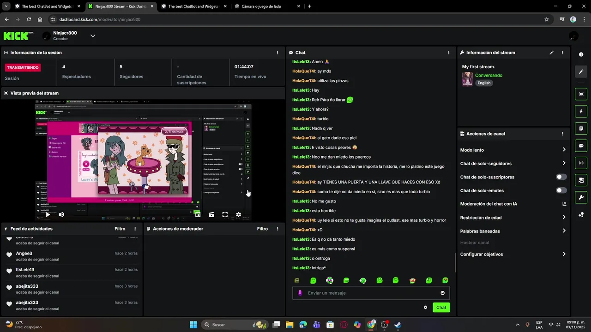This screenshot has height=332, width=591.
Task: Toggle the stream preview panel sidebar icon
Action: click(x=581, y=94)
